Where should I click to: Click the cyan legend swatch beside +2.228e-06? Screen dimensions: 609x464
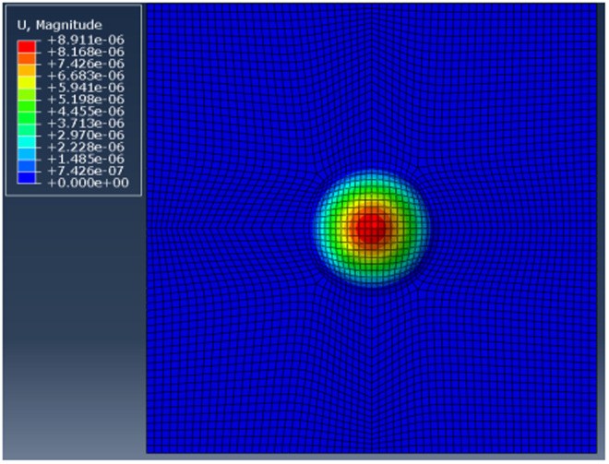point(27,142)
